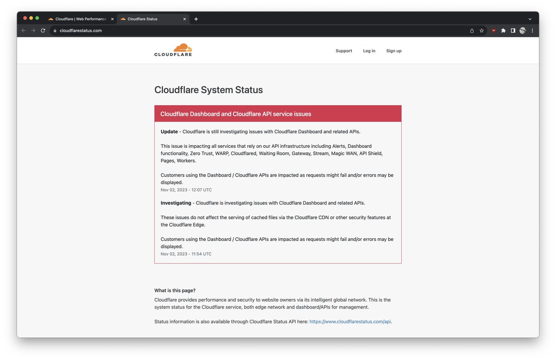Viewport: 556px width, 360px height.
Task: Reload the Cloudflare status page
Action: 43,31
